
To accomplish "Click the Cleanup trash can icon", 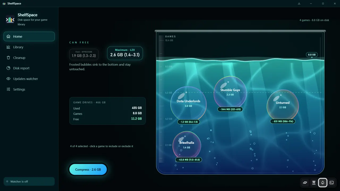I will [8, 58].
